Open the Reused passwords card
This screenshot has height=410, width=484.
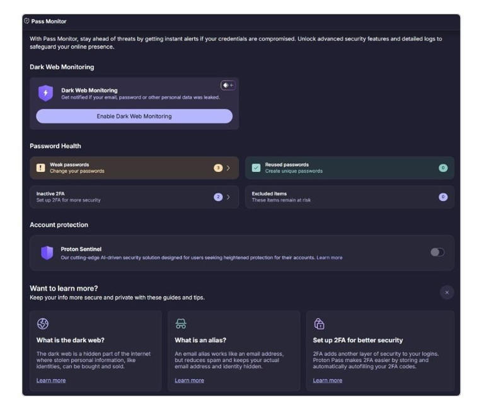pos(349,168)
